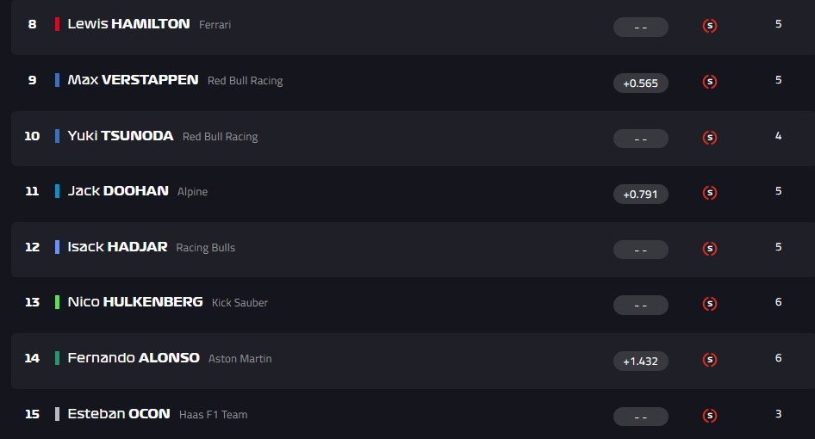815x439 pixels.
Task: Click the Max Verstappen driver name
Action: pyautogui.click(x=133, y=80)
